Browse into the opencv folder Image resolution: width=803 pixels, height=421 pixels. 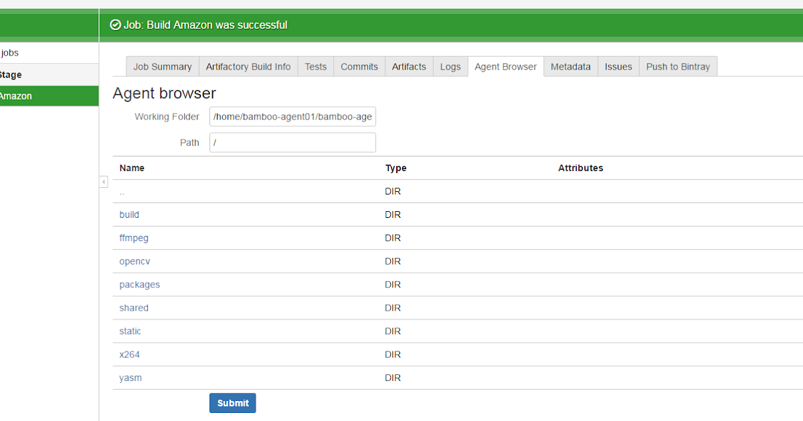pyautogui.click(x=135, y=261)
